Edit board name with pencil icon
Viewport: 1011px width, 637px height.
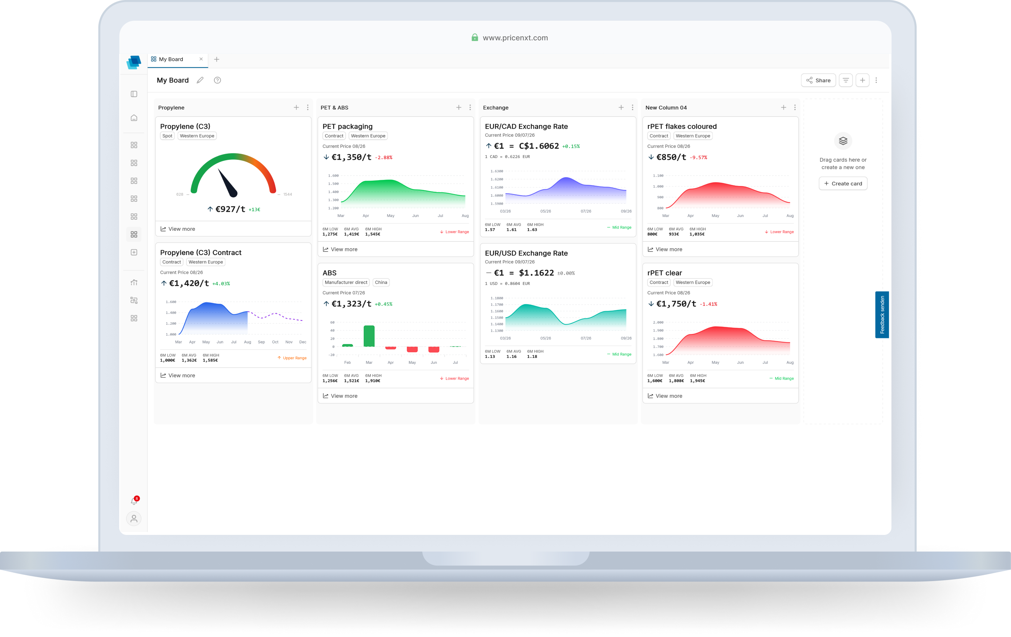point(200,80)
